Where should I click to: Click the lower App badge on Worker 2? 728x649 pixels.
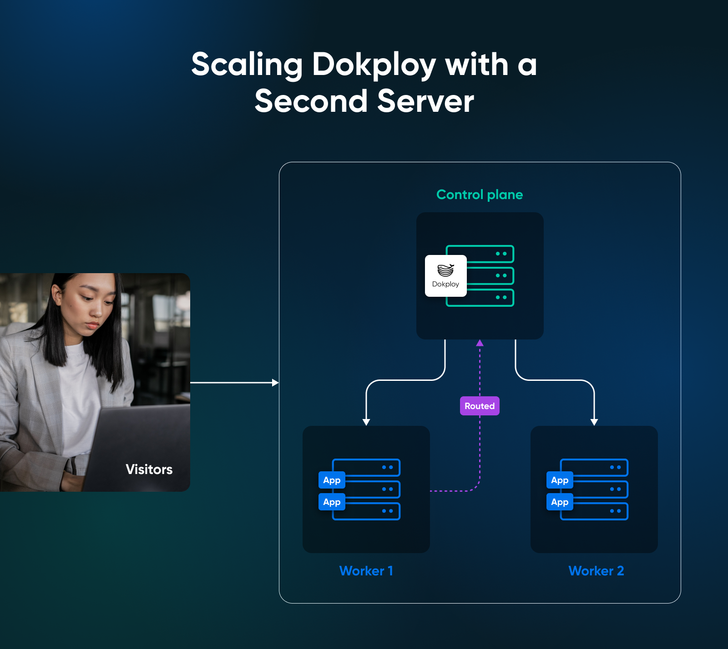click(560, 502)
